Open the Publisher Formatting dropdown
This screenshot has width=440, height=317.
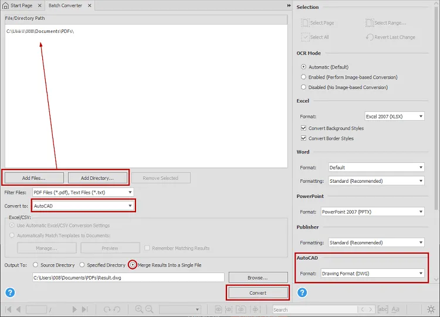pyautogui.click(x=376, y=243)
